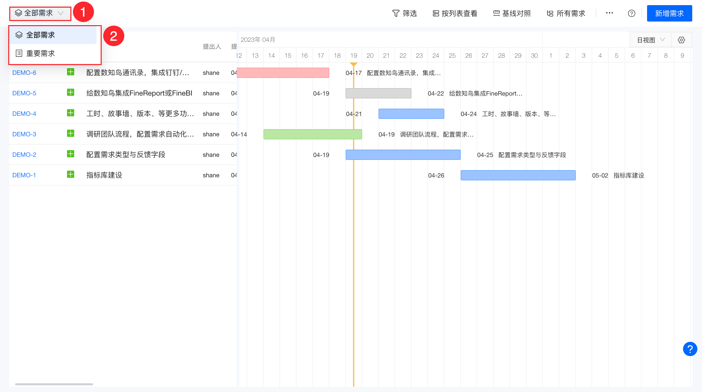Open Gantt settings gear icon
Image resolution: width=702 pixels, height=392 pixels.
click(681, 40)
